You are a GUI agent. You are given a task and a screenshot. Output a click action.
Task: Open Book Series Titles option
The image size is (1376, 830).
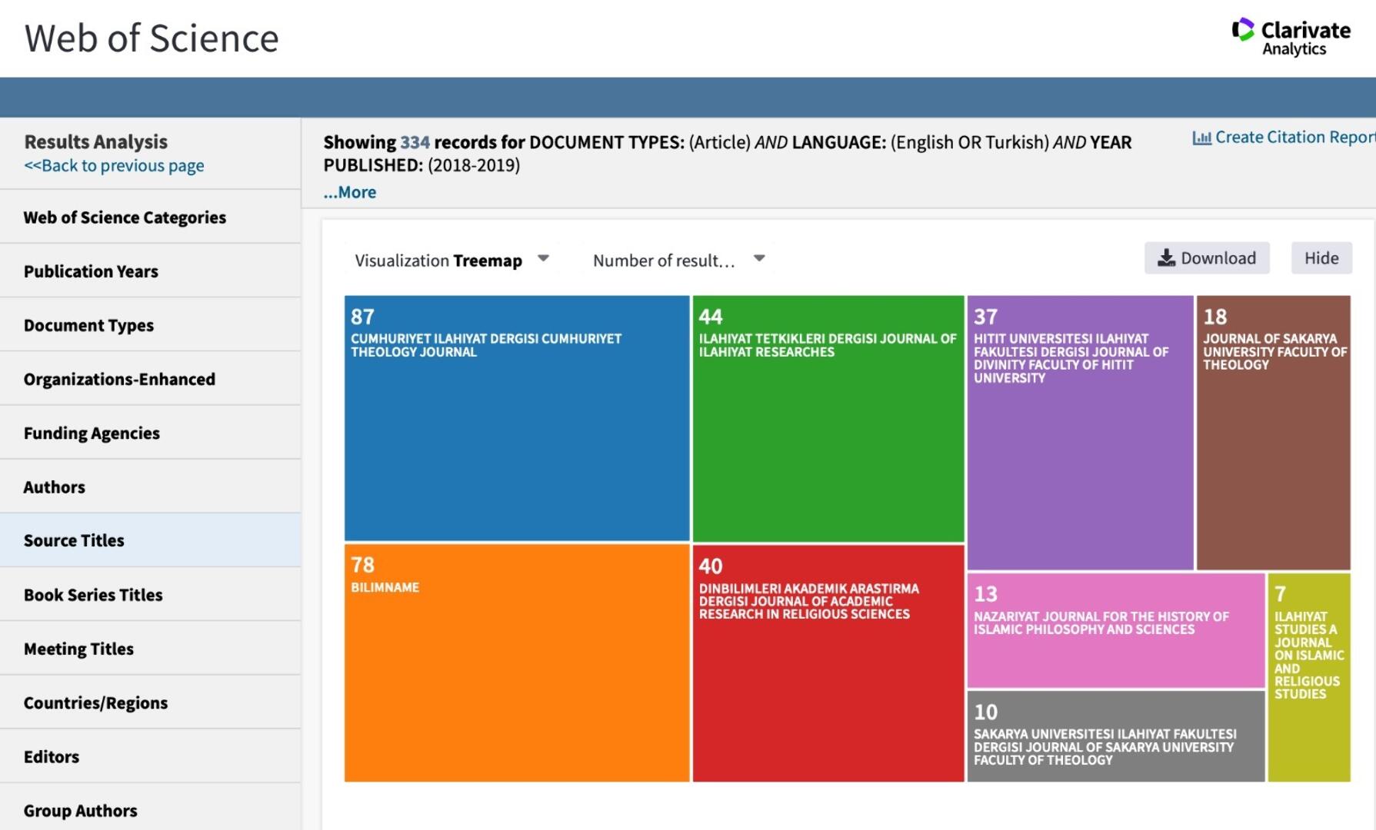[150, 595]
